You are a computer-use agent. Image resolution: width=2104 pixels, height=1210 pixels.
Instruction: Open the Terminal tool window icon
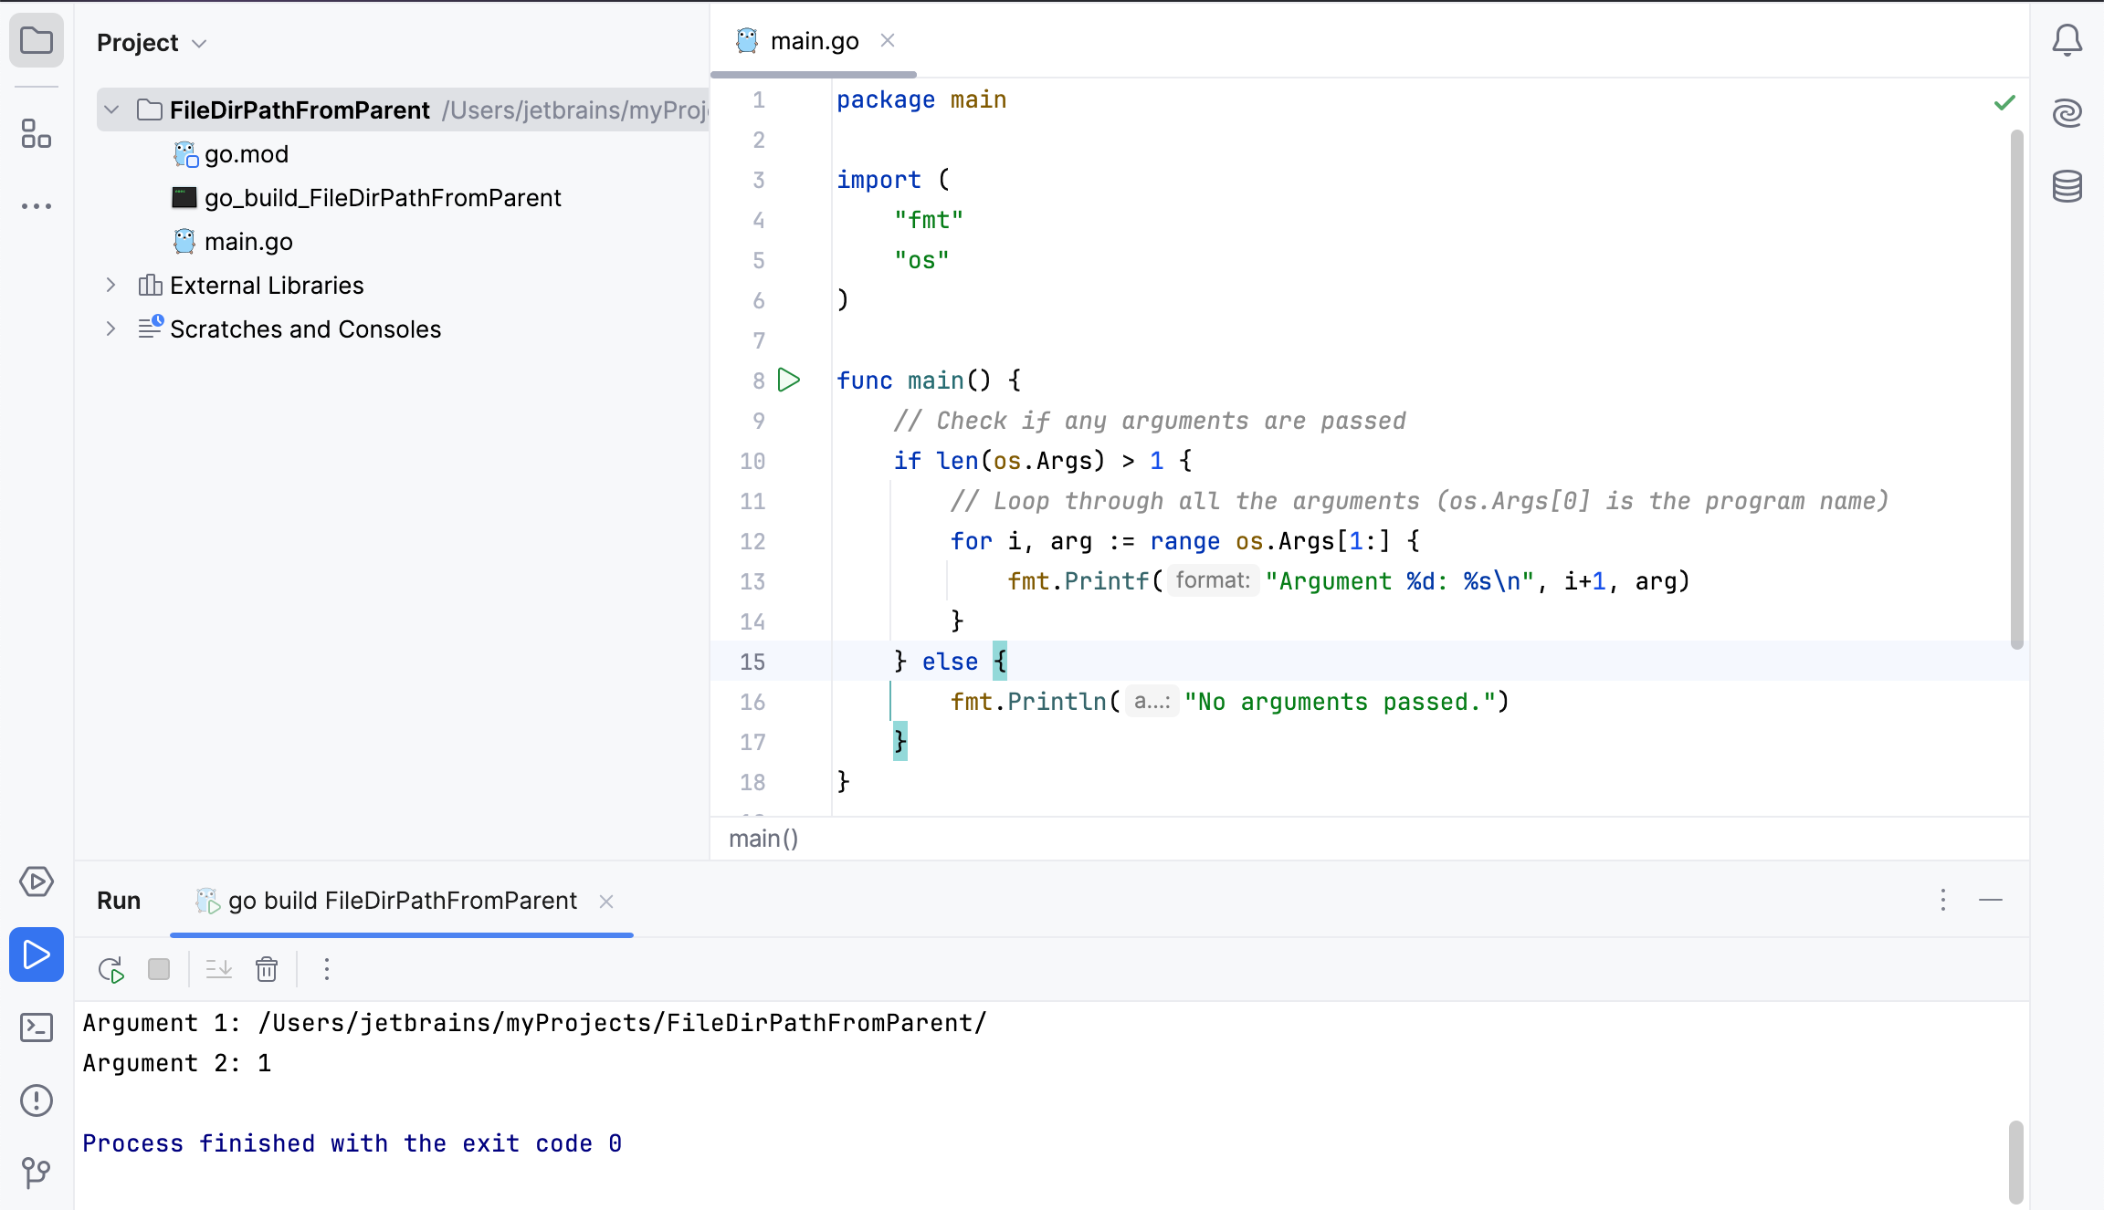[36, 1027]
